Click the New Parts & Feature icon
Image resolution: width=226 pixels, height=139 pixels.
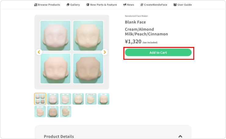click(88, 5)
